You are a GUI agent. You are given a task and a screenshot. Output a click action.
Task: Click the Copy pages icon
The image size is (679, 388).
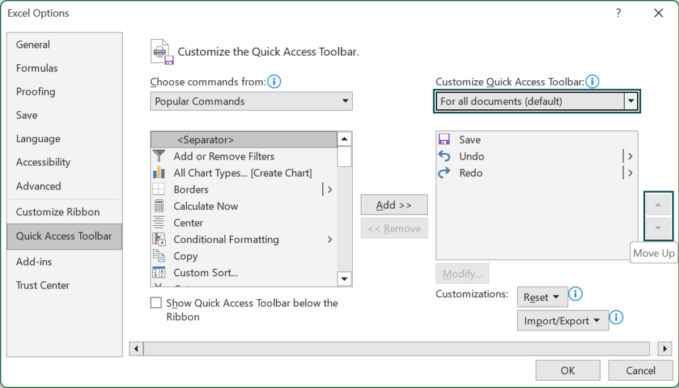click(159, 256)
